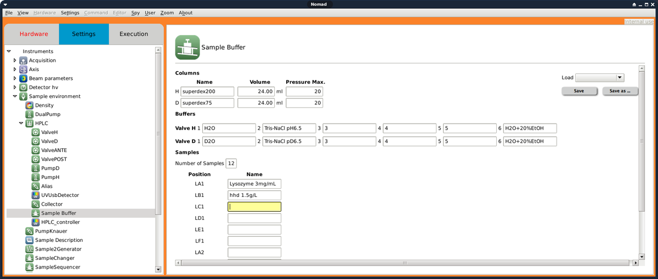658x279 pixels.
Task: Expand the Acquisition tree node
Action: 15,61
